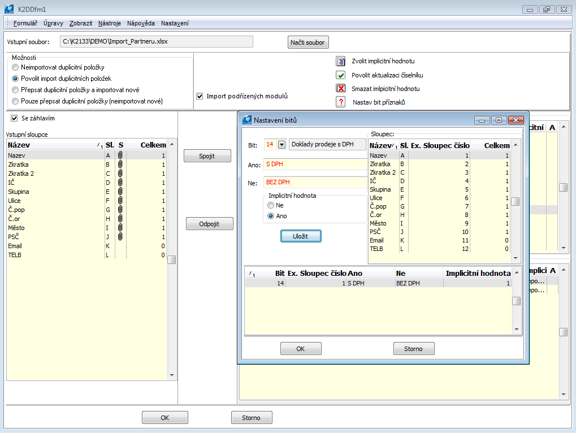The image size is (576, 433).
Task: Click the Sloupec list scrollbar thumb
Action: click(x=516, y=202)
